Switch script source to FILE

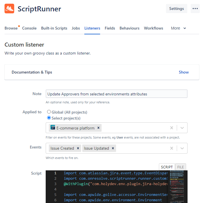click(x=180, y=167)
